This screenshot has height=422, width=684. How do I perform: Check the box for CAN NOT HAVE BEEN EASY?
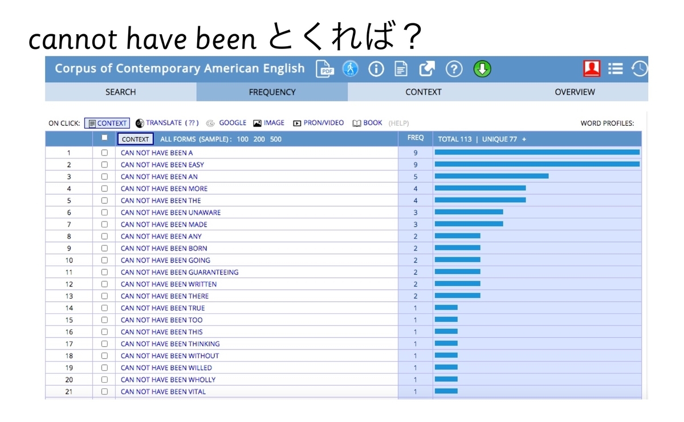104,165
